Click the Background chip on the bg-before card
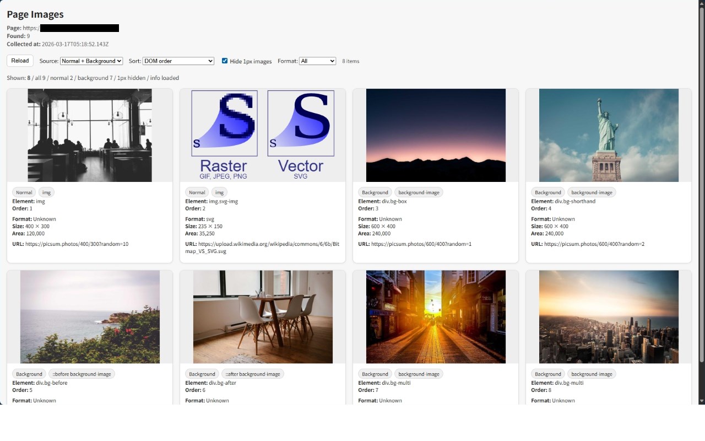The width and height of the screenshot is (705, 441). [x=29, y=373]
